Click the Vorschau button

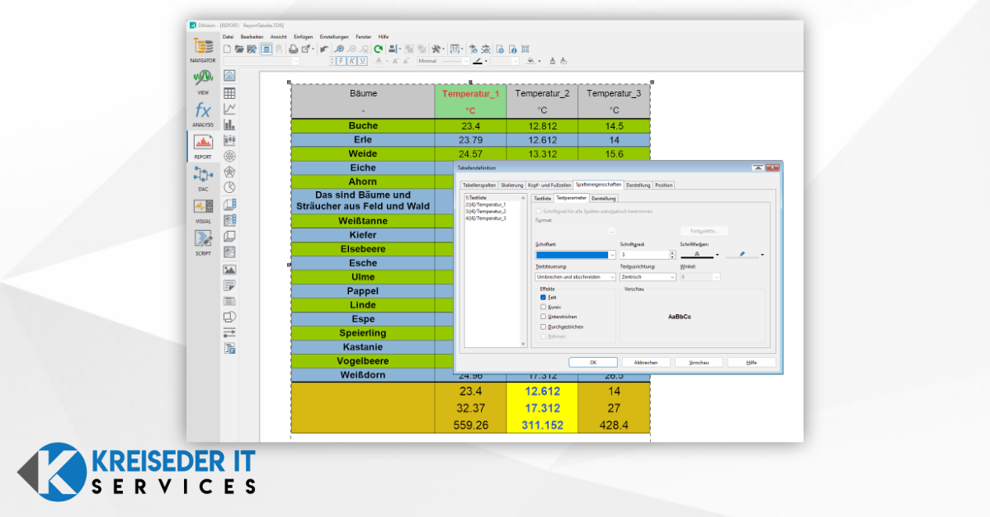coord(699,362)
